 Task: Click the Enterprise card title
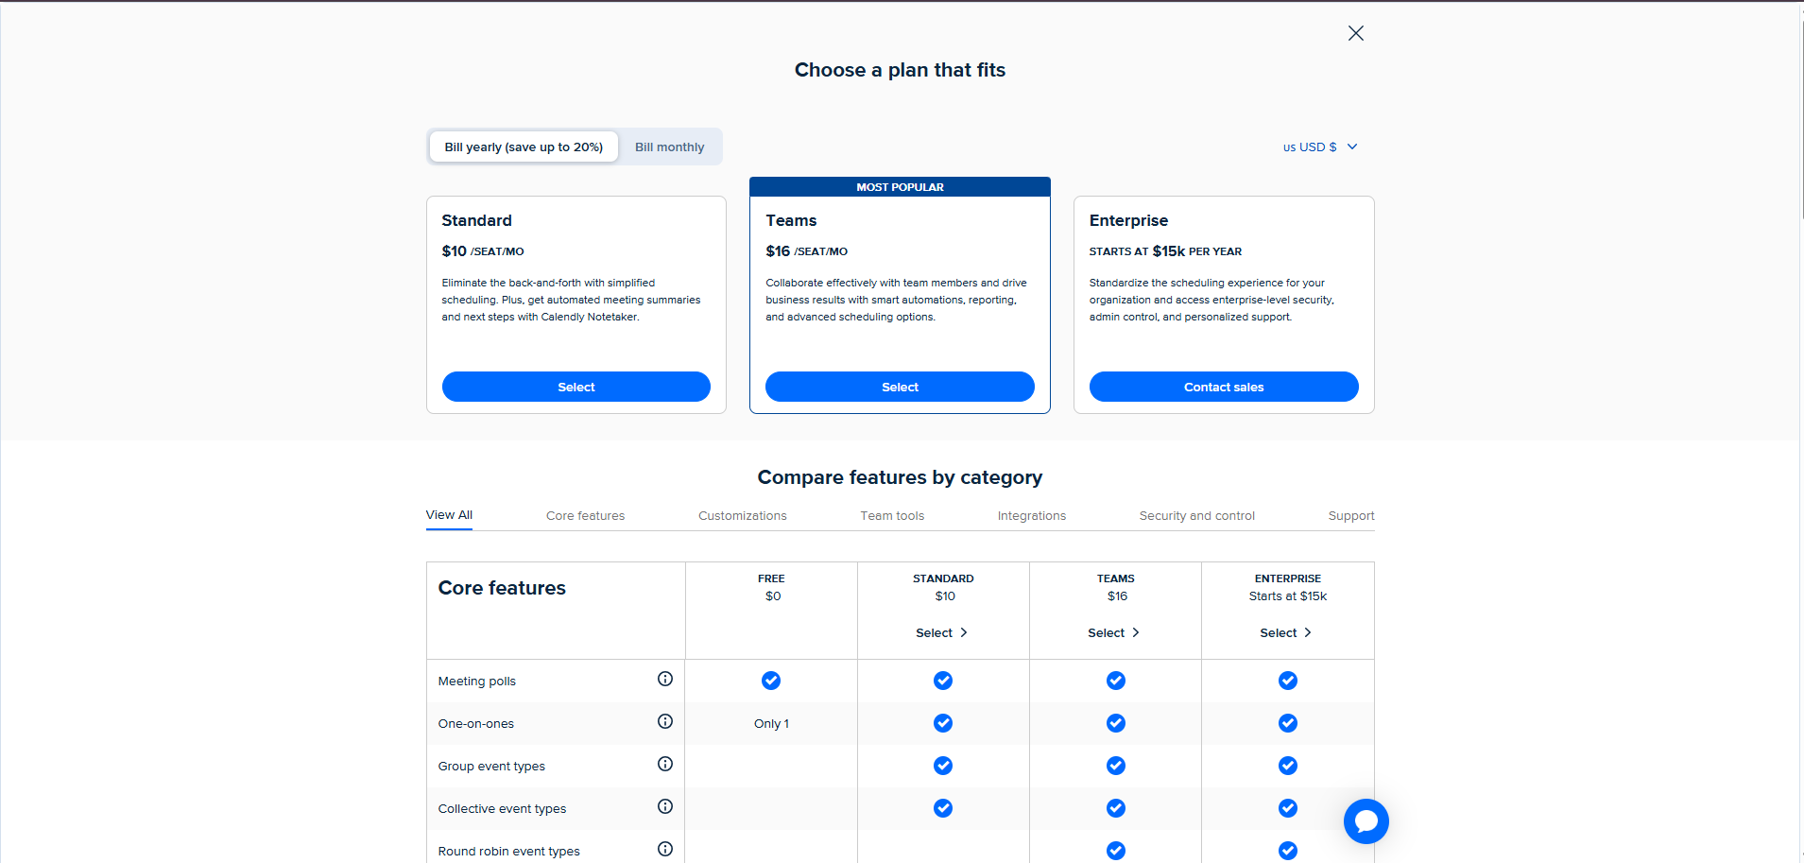[1128, 220]
